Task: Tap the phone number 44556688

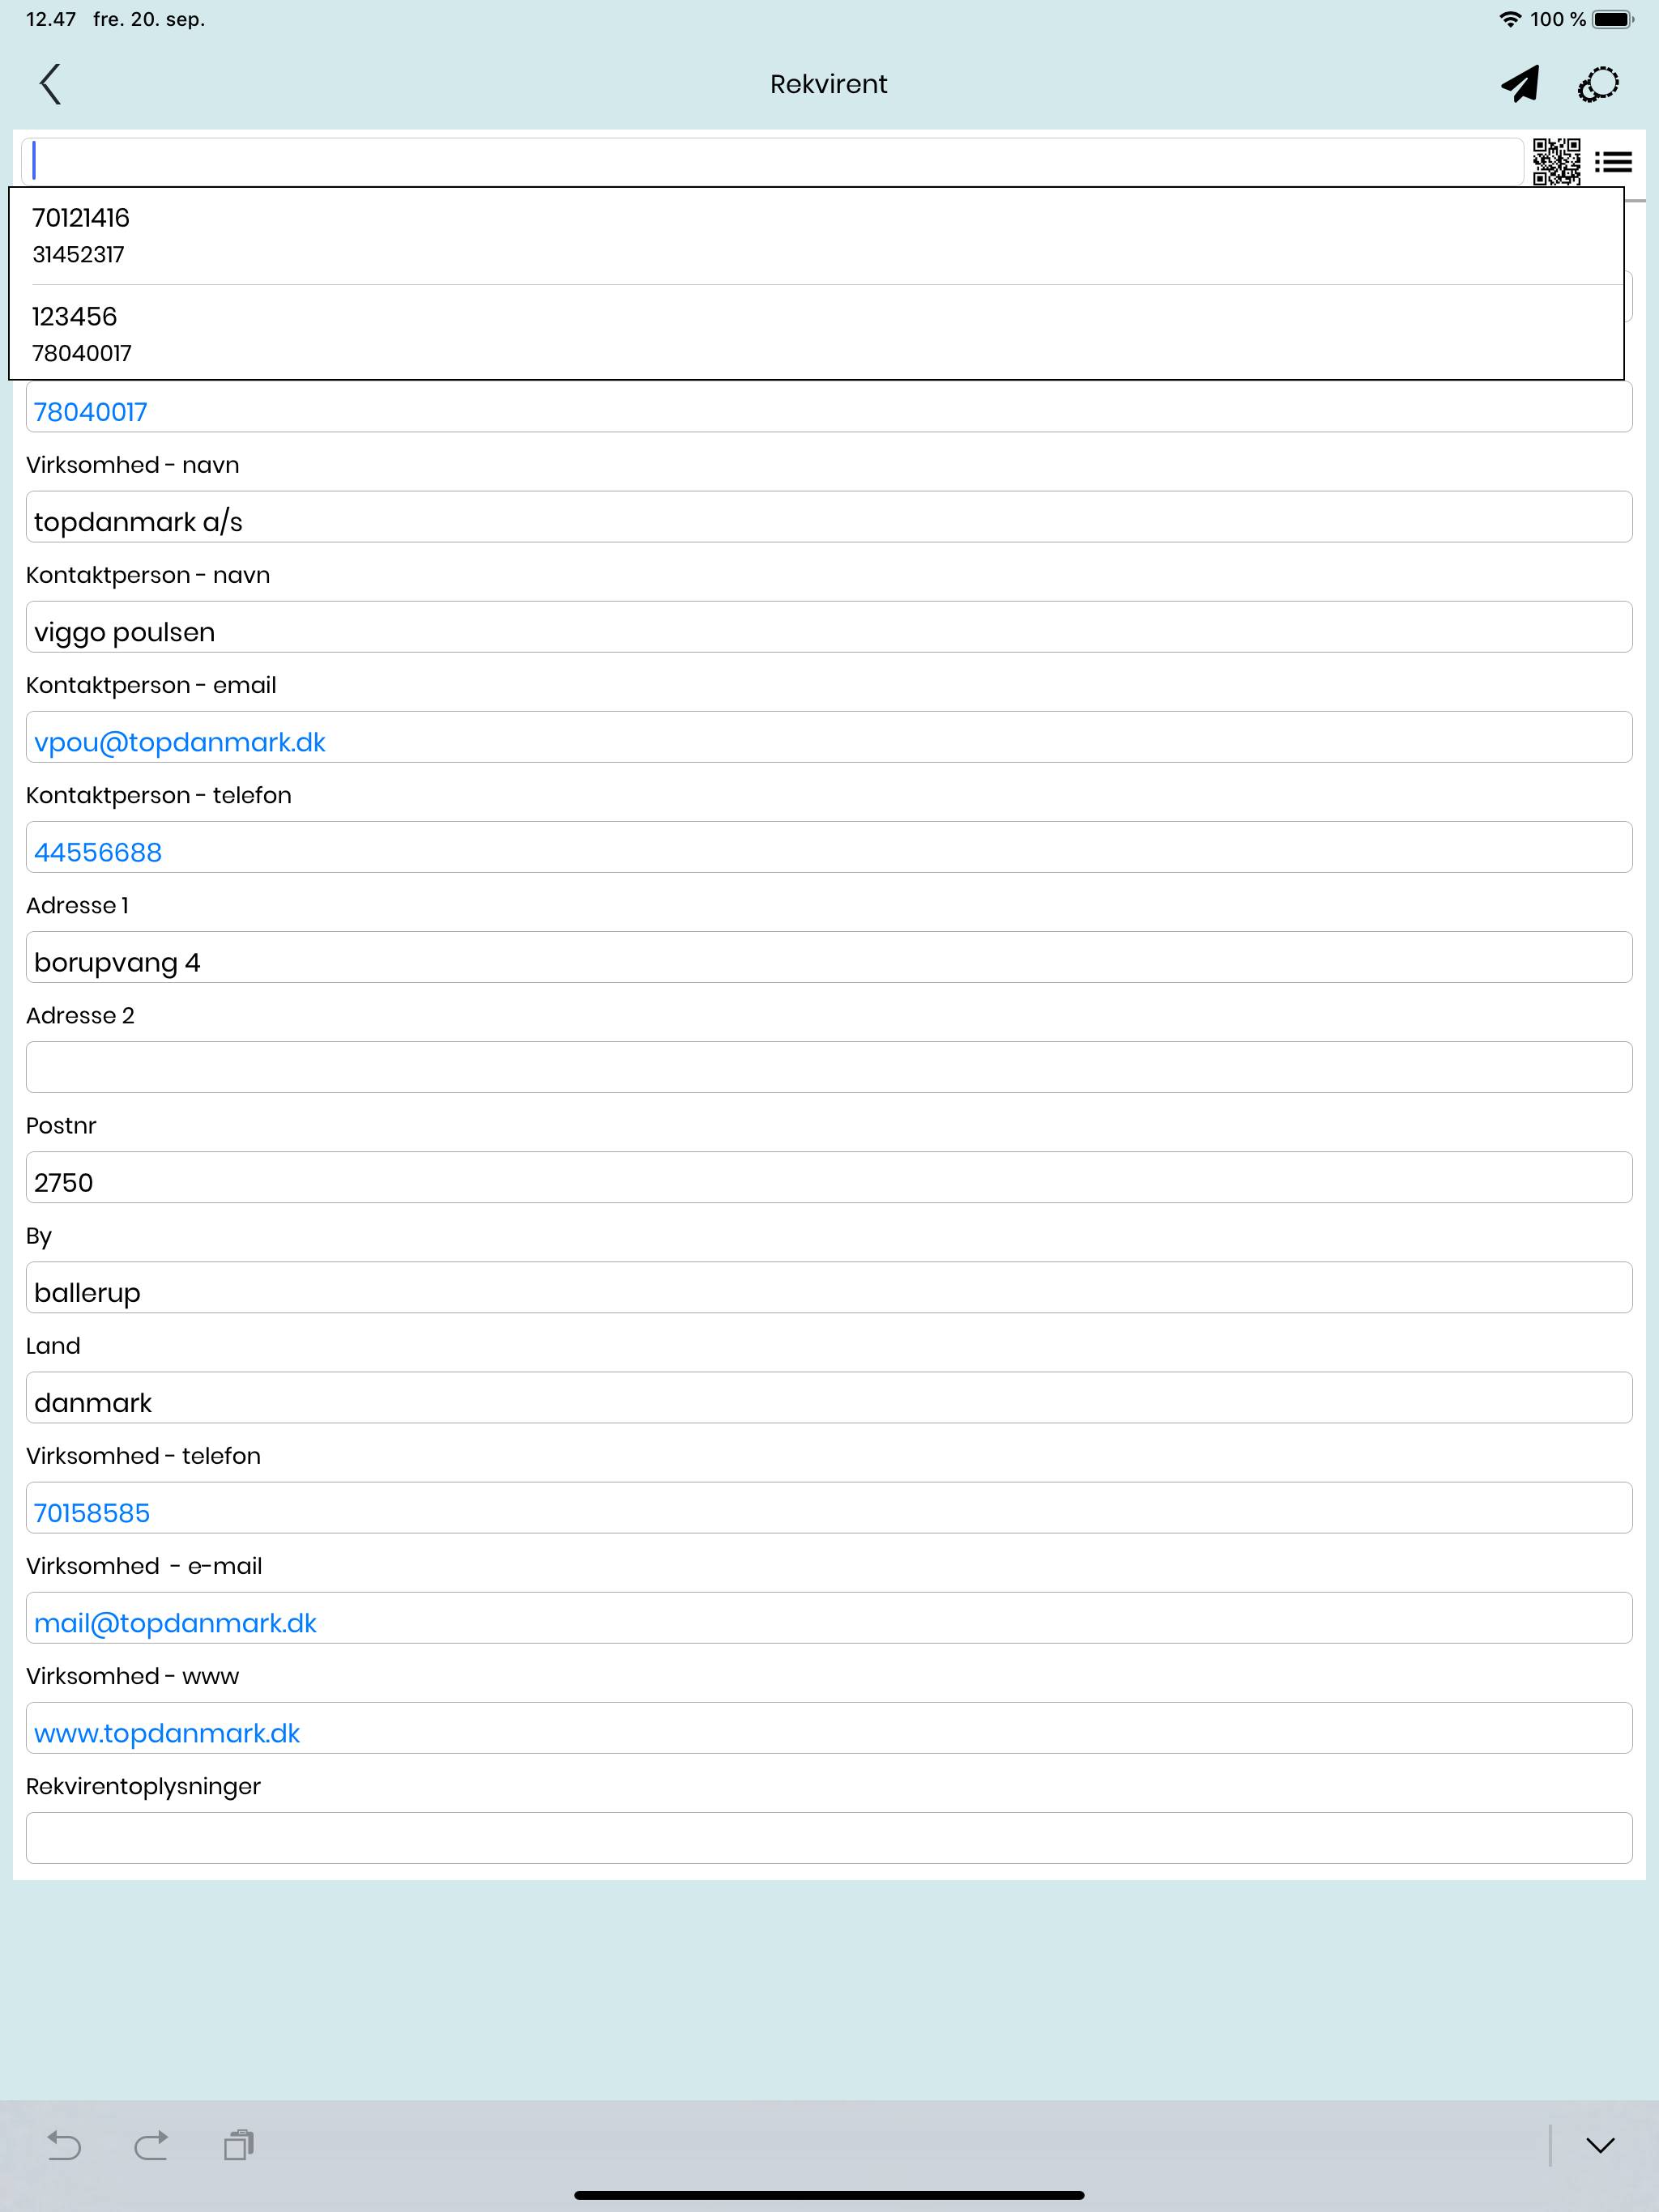Action: (x=98, y=852)
